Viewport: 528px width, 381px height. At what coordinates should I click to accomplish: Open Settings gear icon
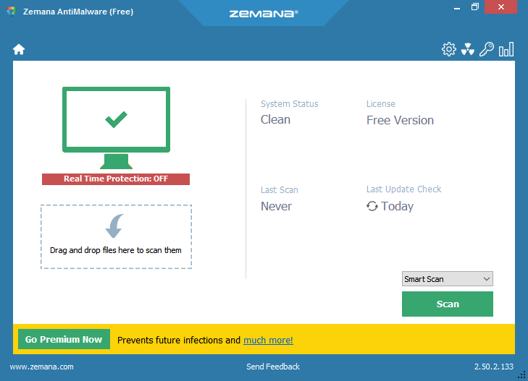[x=449, y=49]
